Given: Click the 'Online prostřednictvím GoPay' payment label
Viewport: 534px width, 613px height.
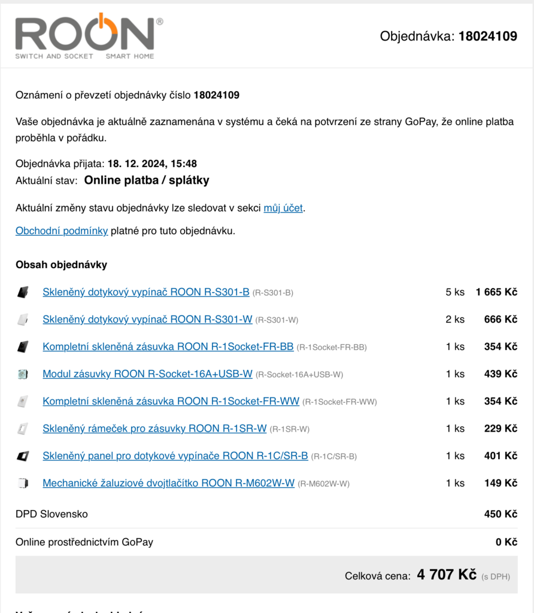Looking at the screenshot, I should [84, 542].
